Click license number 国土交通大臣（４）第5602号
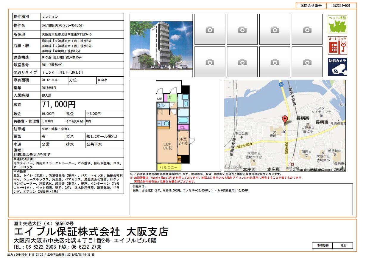 tap(44, 223)
